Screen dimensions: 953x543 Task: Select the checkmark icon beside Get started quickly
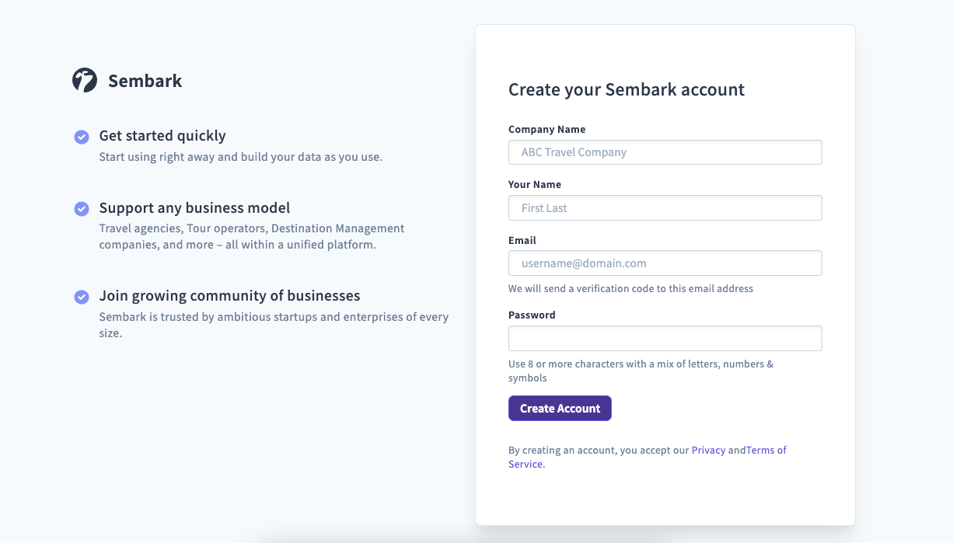click(x=82, y=137)
